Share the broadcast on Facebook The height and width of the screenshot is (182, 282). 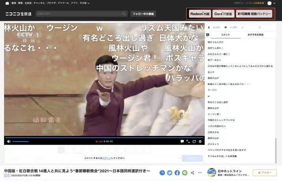[177, 173]
